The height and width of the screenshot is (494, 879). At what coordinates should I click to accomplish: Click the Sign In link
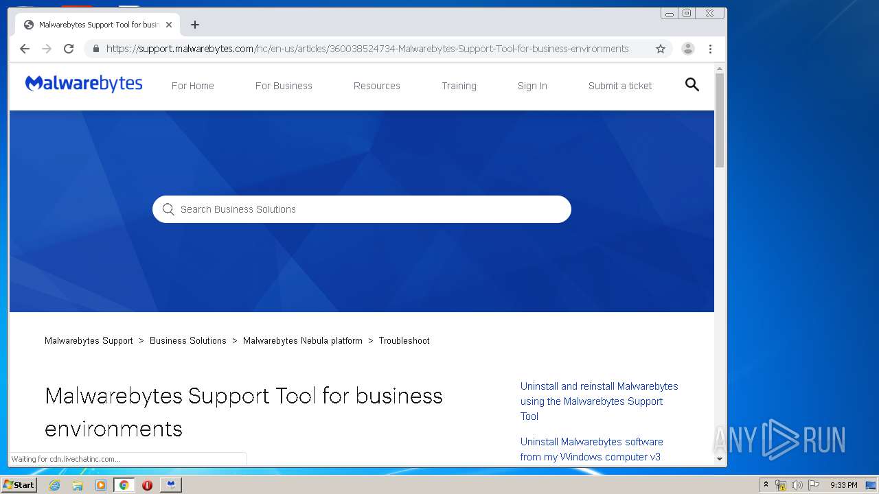[532, 86]
